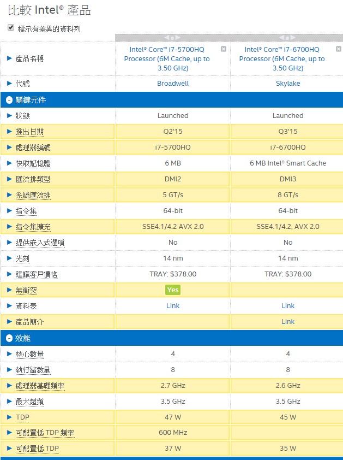Click the 最大超頻 term label
Viewport: 343px width, 460px height.
(x=29, y=402)
